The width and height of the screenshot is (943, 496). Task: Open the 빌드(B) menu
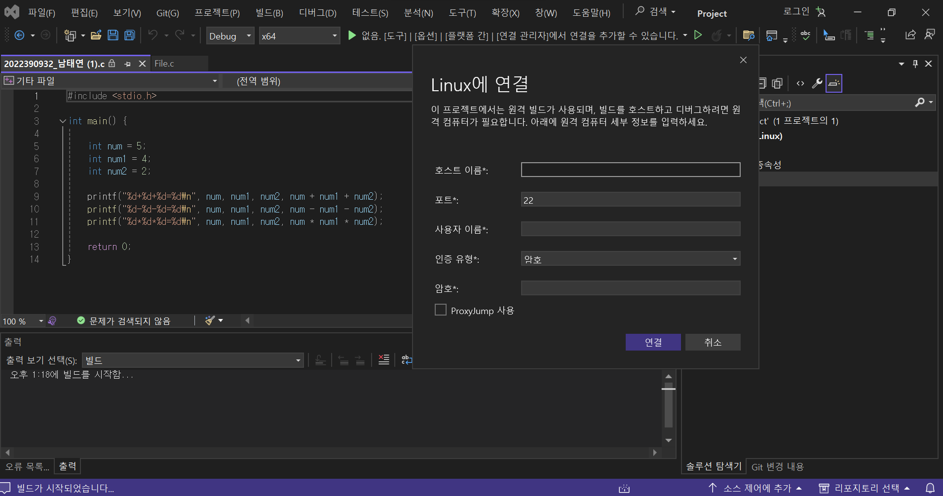pos(269,12)
